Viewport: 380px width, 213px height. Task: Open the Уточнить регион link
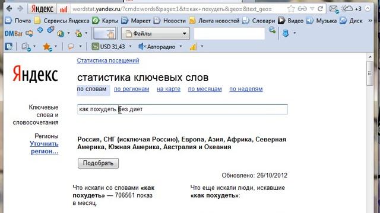click(x=44, y=147)
